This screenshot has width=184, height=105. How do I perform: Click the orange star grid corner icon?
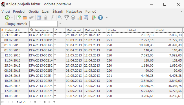click(x=2, y=30)
